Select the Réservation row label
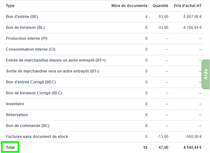Screen dimensions: 210x153 point(17,115)
